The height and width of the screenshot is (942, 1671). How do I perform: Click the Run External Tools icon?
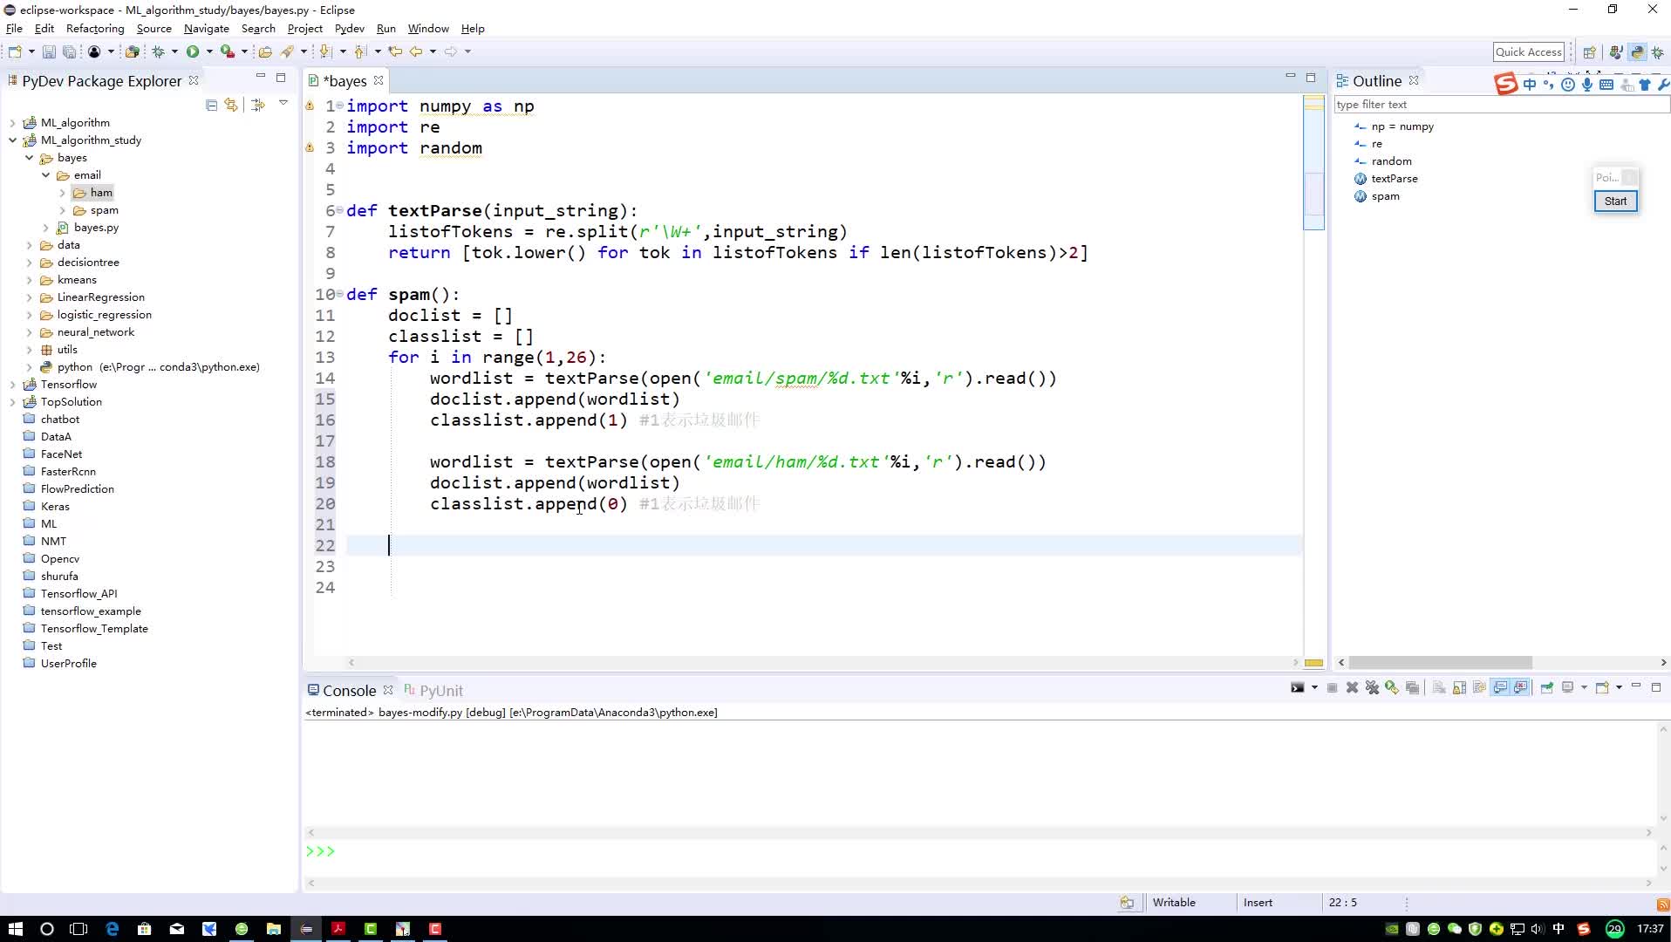pyautogui.click(x=228, y=51)
